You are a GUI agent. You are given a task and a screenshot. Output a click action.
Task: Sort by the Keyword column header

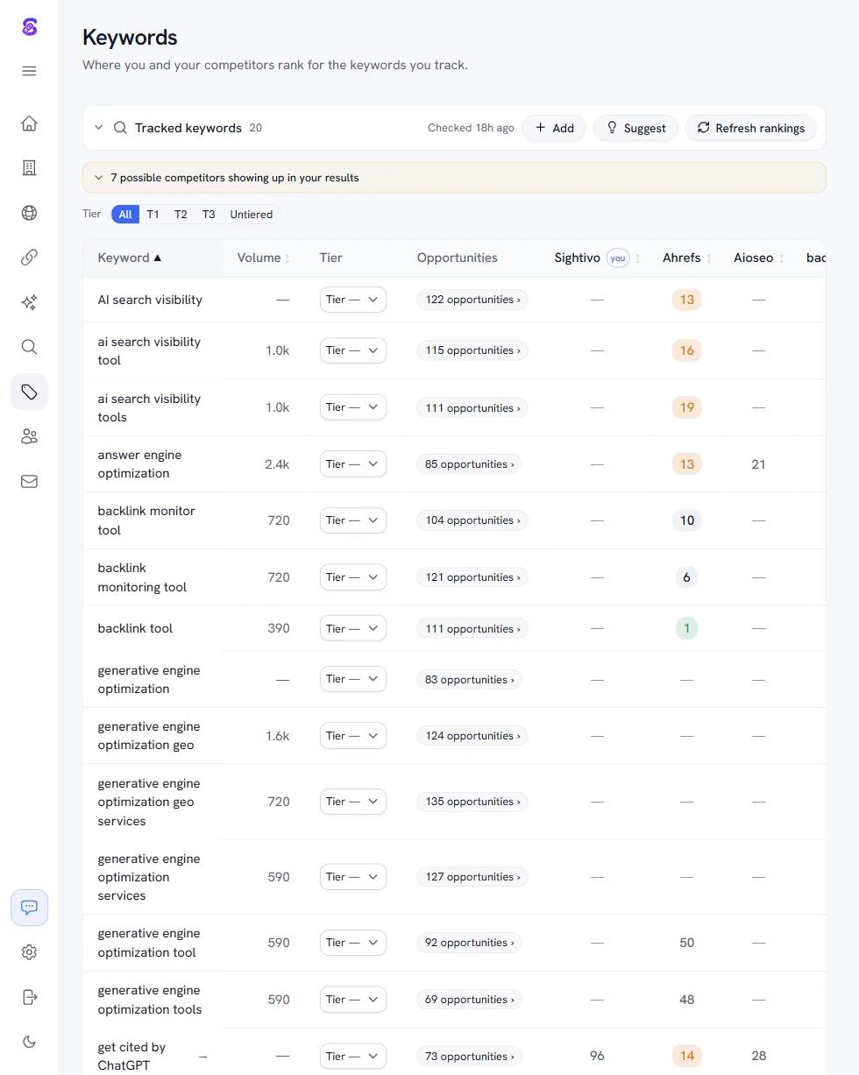pos(130,258)
